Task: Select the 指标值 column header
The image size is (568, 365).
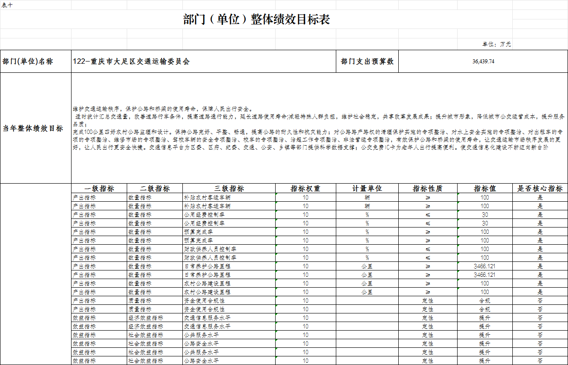Action: 485,189
